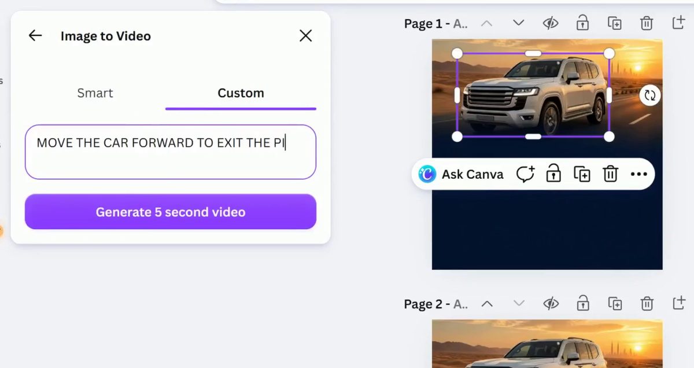Click the Page 1 title label
Screen dimensions: 694x368
point(435,24)
